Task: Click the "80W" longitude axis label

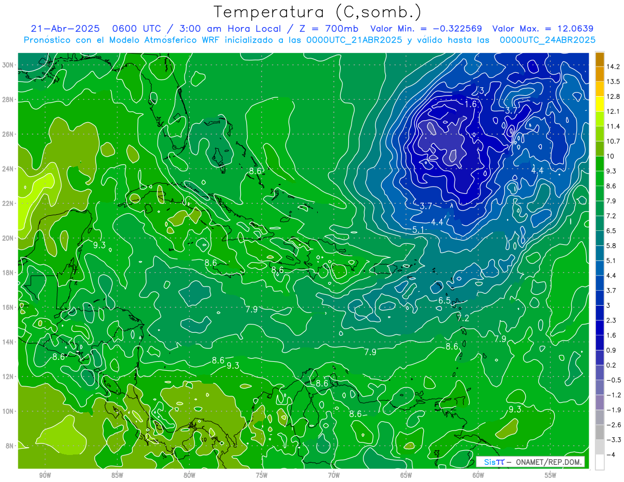Action: coord(189,475)
